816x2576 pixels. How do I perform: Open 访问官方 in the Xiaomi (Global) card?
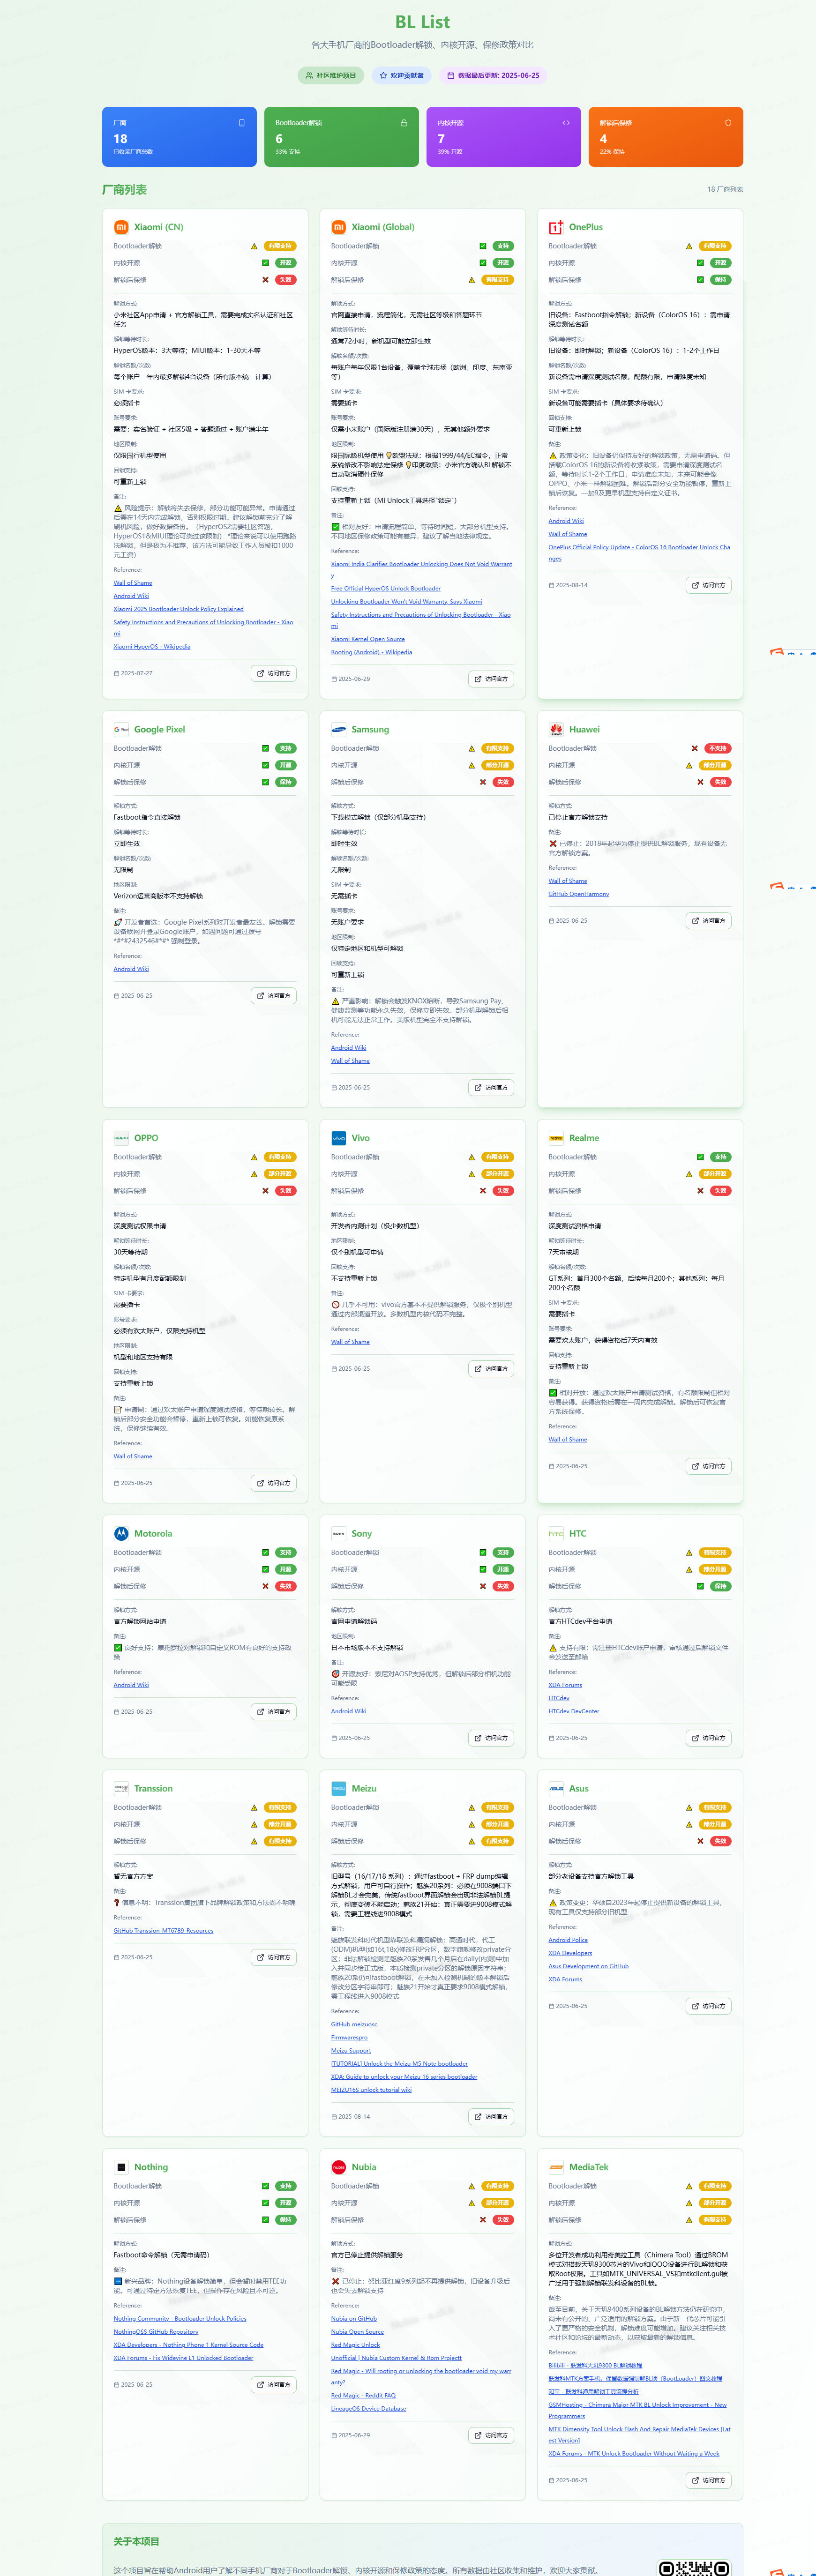tap(491, 679)
